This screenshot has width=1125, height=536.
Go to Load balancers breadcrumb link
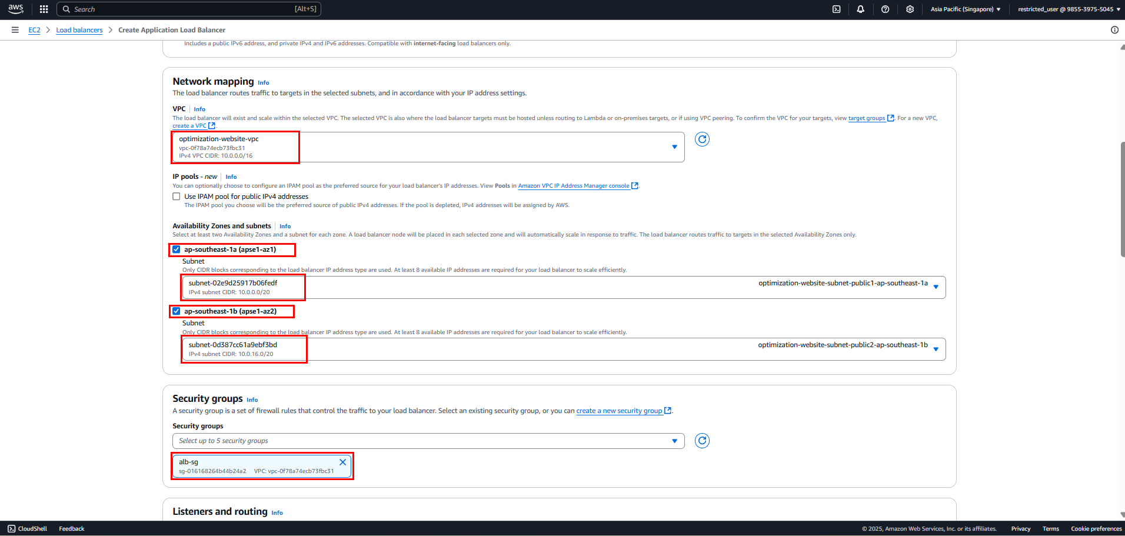click(79, 30)
